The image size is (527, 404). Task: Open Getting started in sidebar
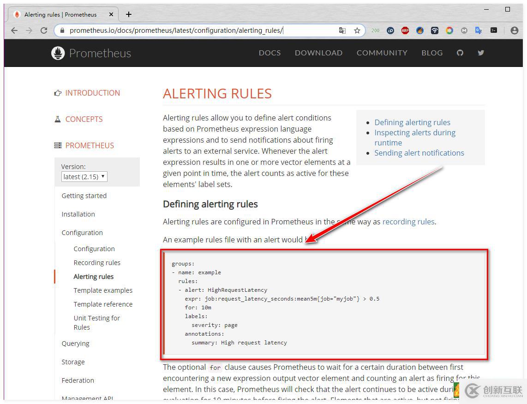[x=84, y=196]
